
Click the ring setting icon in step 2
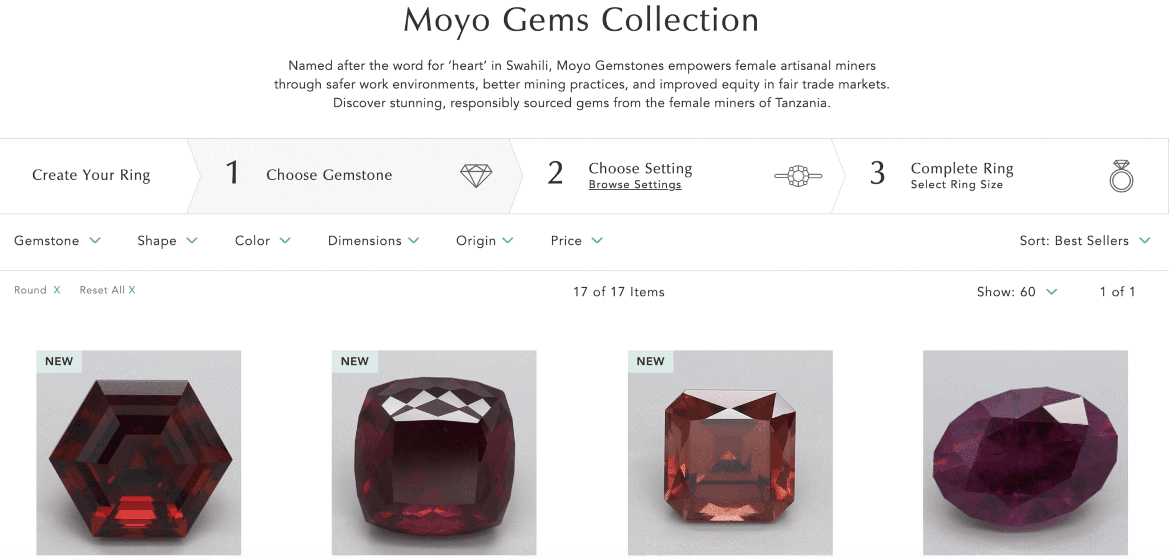798,175
